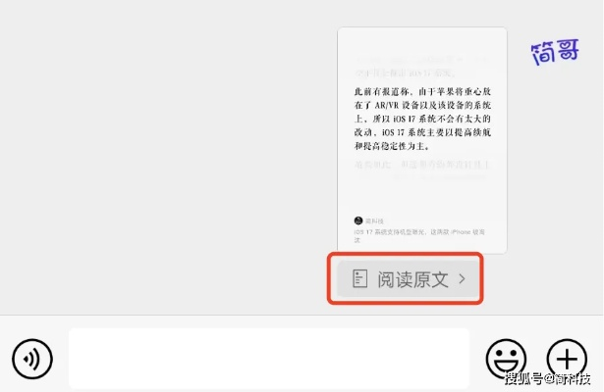The height and width of the screenshot is (392, 604).
Task: Click the empty chat area left of card
Action: (x=166, y=154)
